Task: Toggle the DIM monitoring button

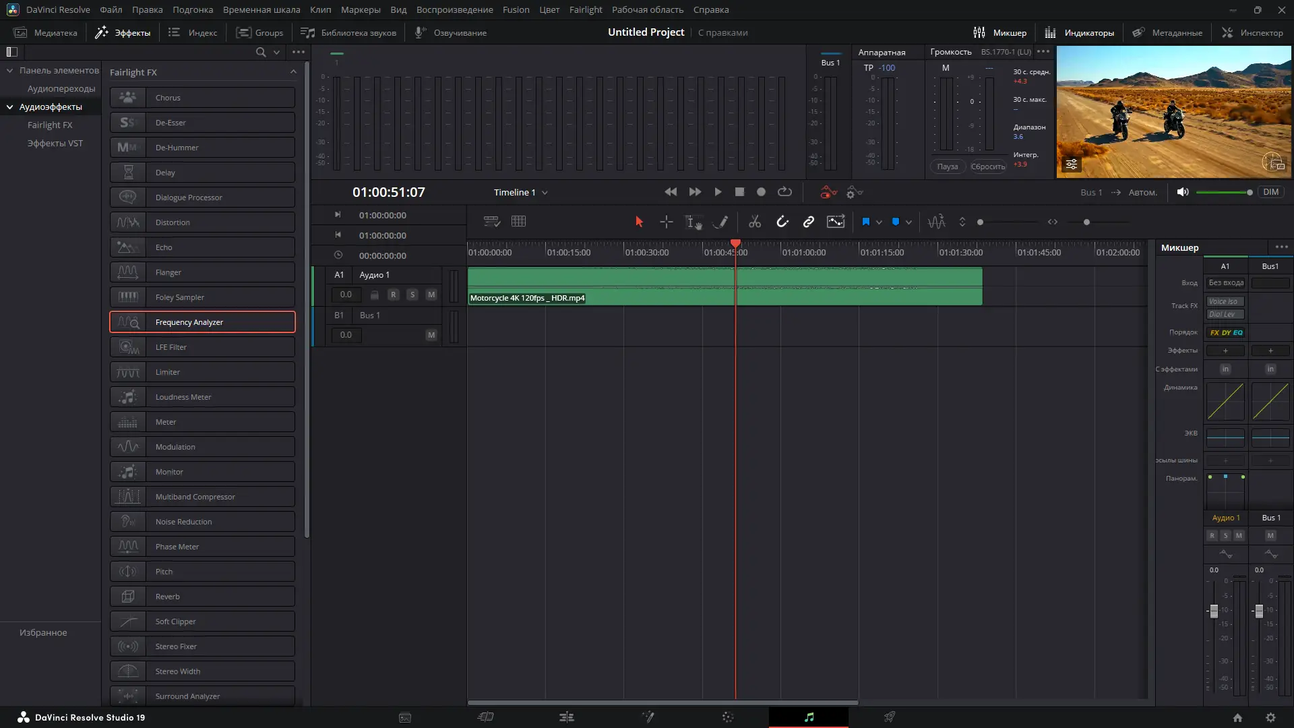Action: click(x=1270, y=192)
